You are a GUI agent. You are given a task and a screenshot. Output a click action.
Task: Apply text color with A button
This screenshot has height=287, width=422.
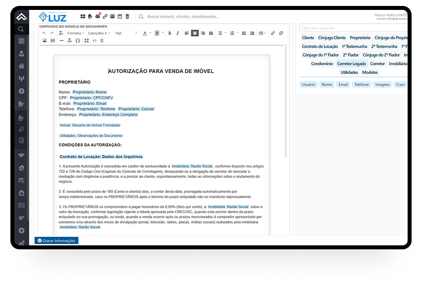[145, 33]
